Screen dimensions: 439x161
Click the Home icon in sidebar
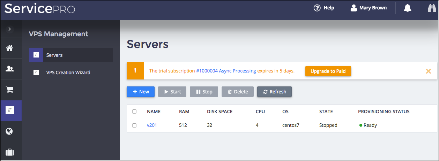pyautogui.click(x=9, y=48)
